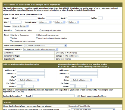This screenshot has height=110, width=125.
Task: Tick the Asian race checkbox
Action: point(11,38)
